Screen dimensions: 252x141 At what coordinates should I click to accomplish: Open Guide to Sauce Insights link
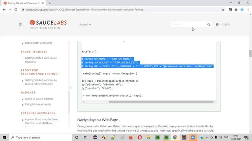[39, 99]
